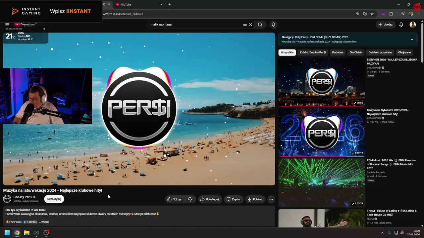Viewport: 424px width, 238px height.
Task: Show hidden system tray icons
Action: pos(382,233)
